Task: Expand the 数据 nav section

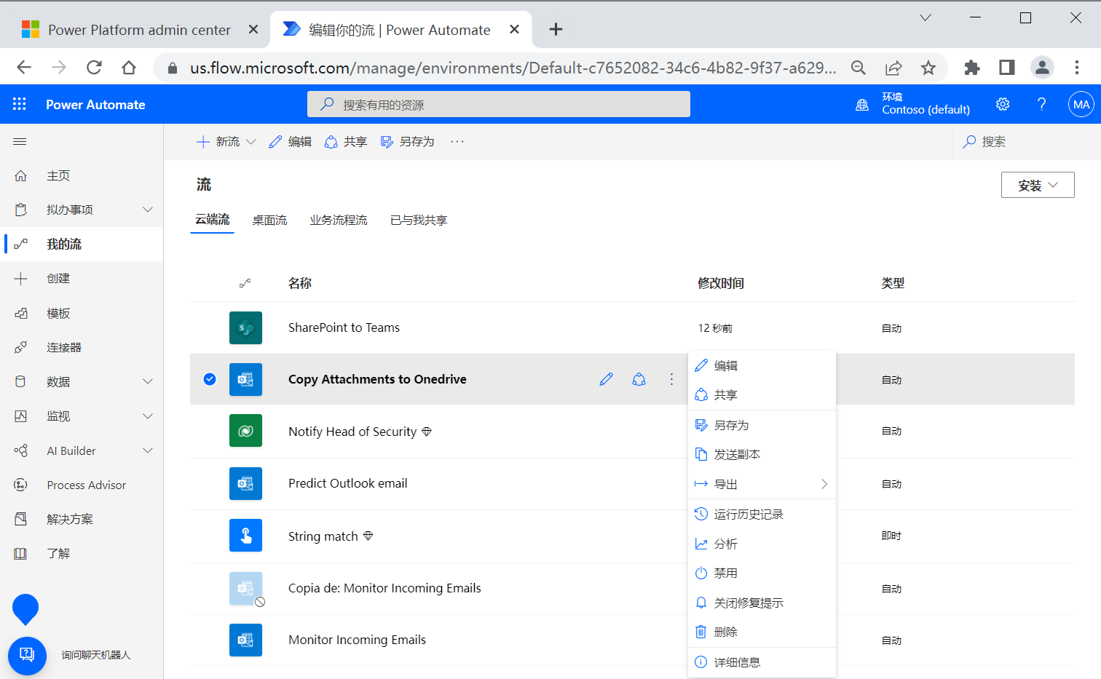Action: click(148, 381)
